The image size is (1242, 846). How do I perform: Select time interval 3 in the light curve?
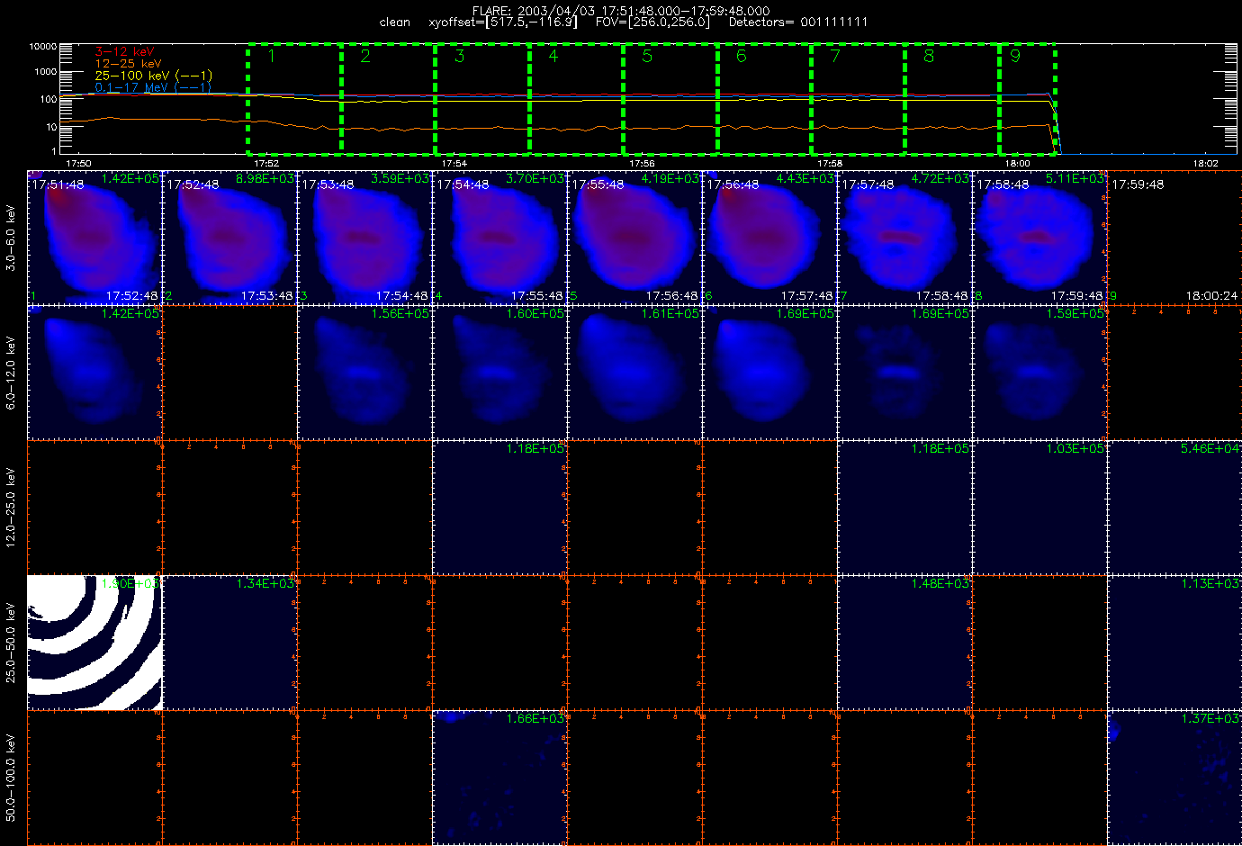482,99
